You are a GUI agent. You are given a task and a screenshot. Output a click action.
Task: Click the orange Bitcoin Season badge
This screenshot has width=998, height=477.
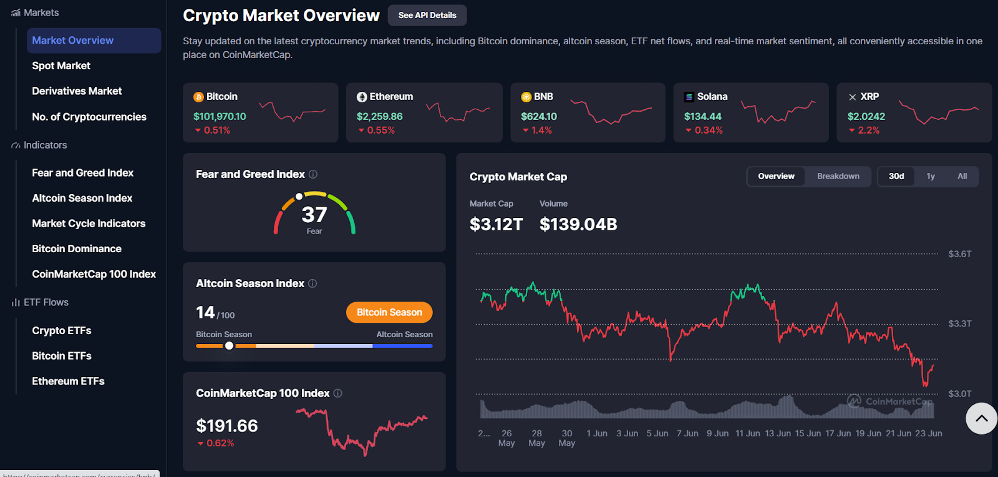(x=389, y=312)
